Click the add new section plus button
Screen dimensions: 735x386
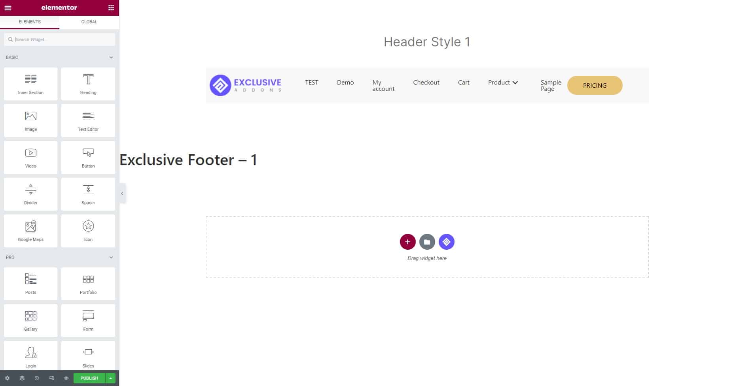point(407,242)
